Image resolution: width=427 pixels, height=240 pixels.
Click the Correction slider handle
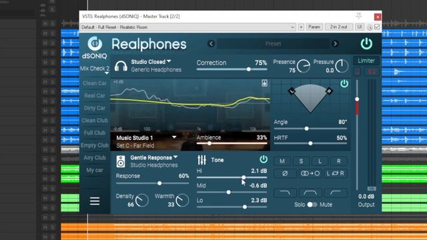tap(249, 69)
